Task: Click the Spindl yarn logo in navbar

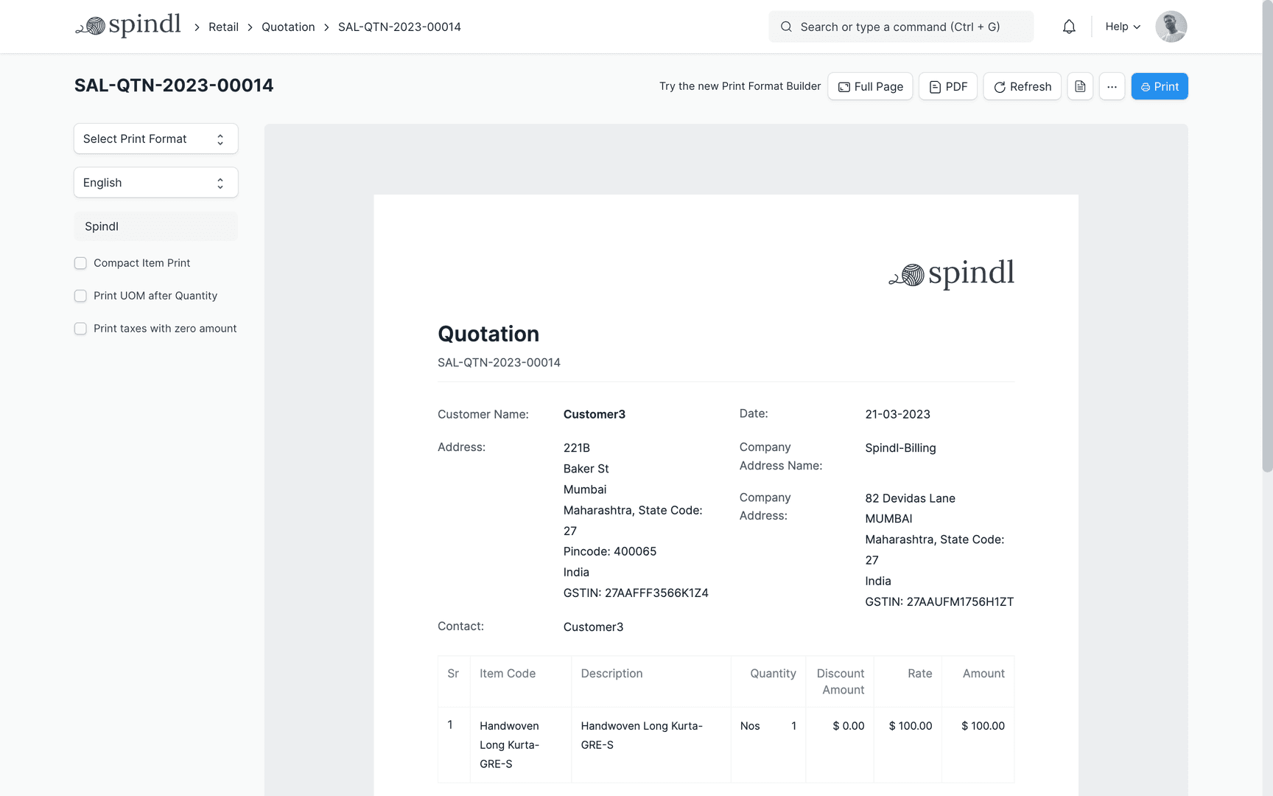Action: coord(128,26)
